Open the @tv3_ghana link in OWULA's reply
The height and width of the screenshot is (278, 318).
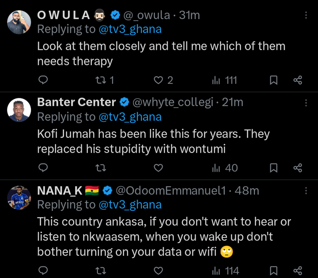130,30
